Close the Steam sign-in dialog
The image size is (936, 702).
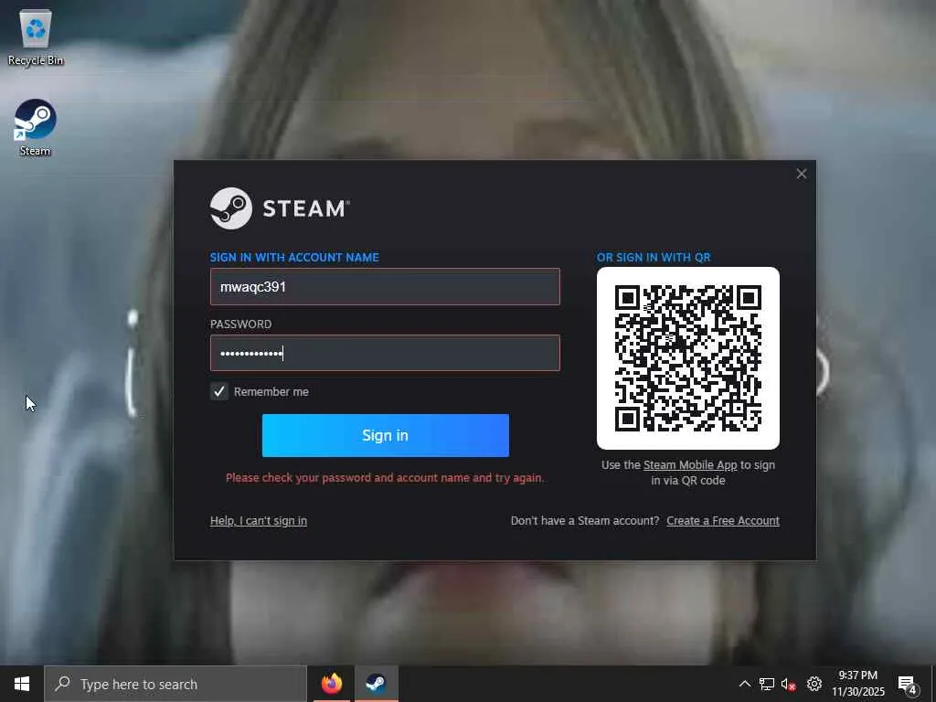pyautogui.click(x=801, y=174)
